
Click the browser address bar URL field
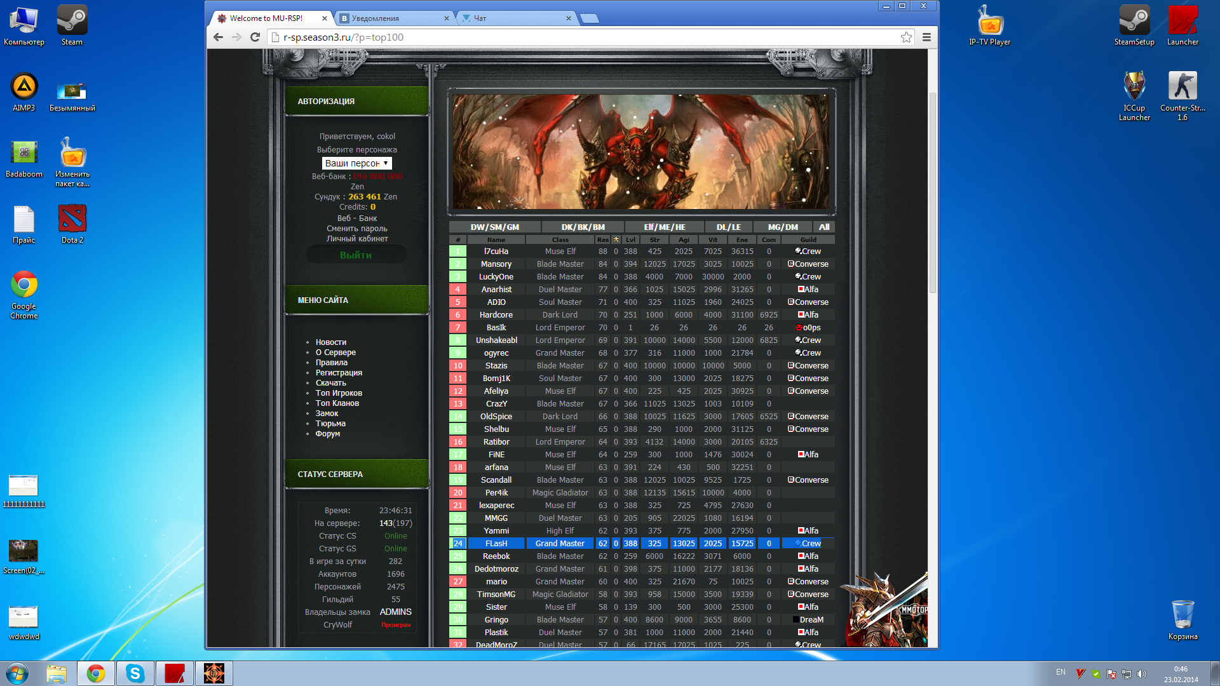(x=585, y=37)
